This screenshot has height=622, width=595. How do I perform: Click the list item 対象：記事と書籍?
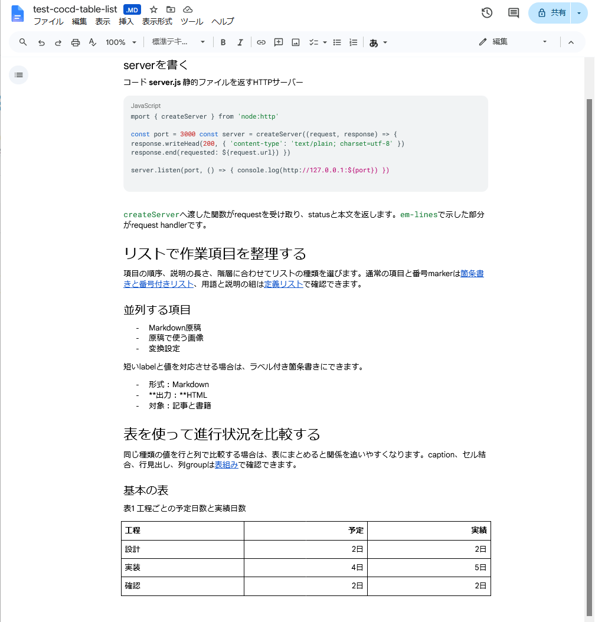180,405
